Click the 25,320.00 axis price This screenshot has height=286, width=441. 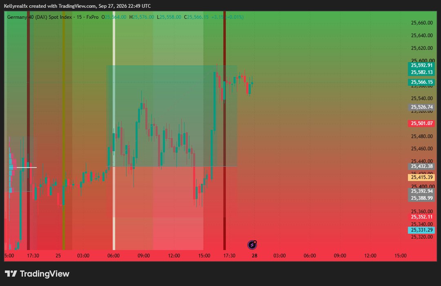421,237
